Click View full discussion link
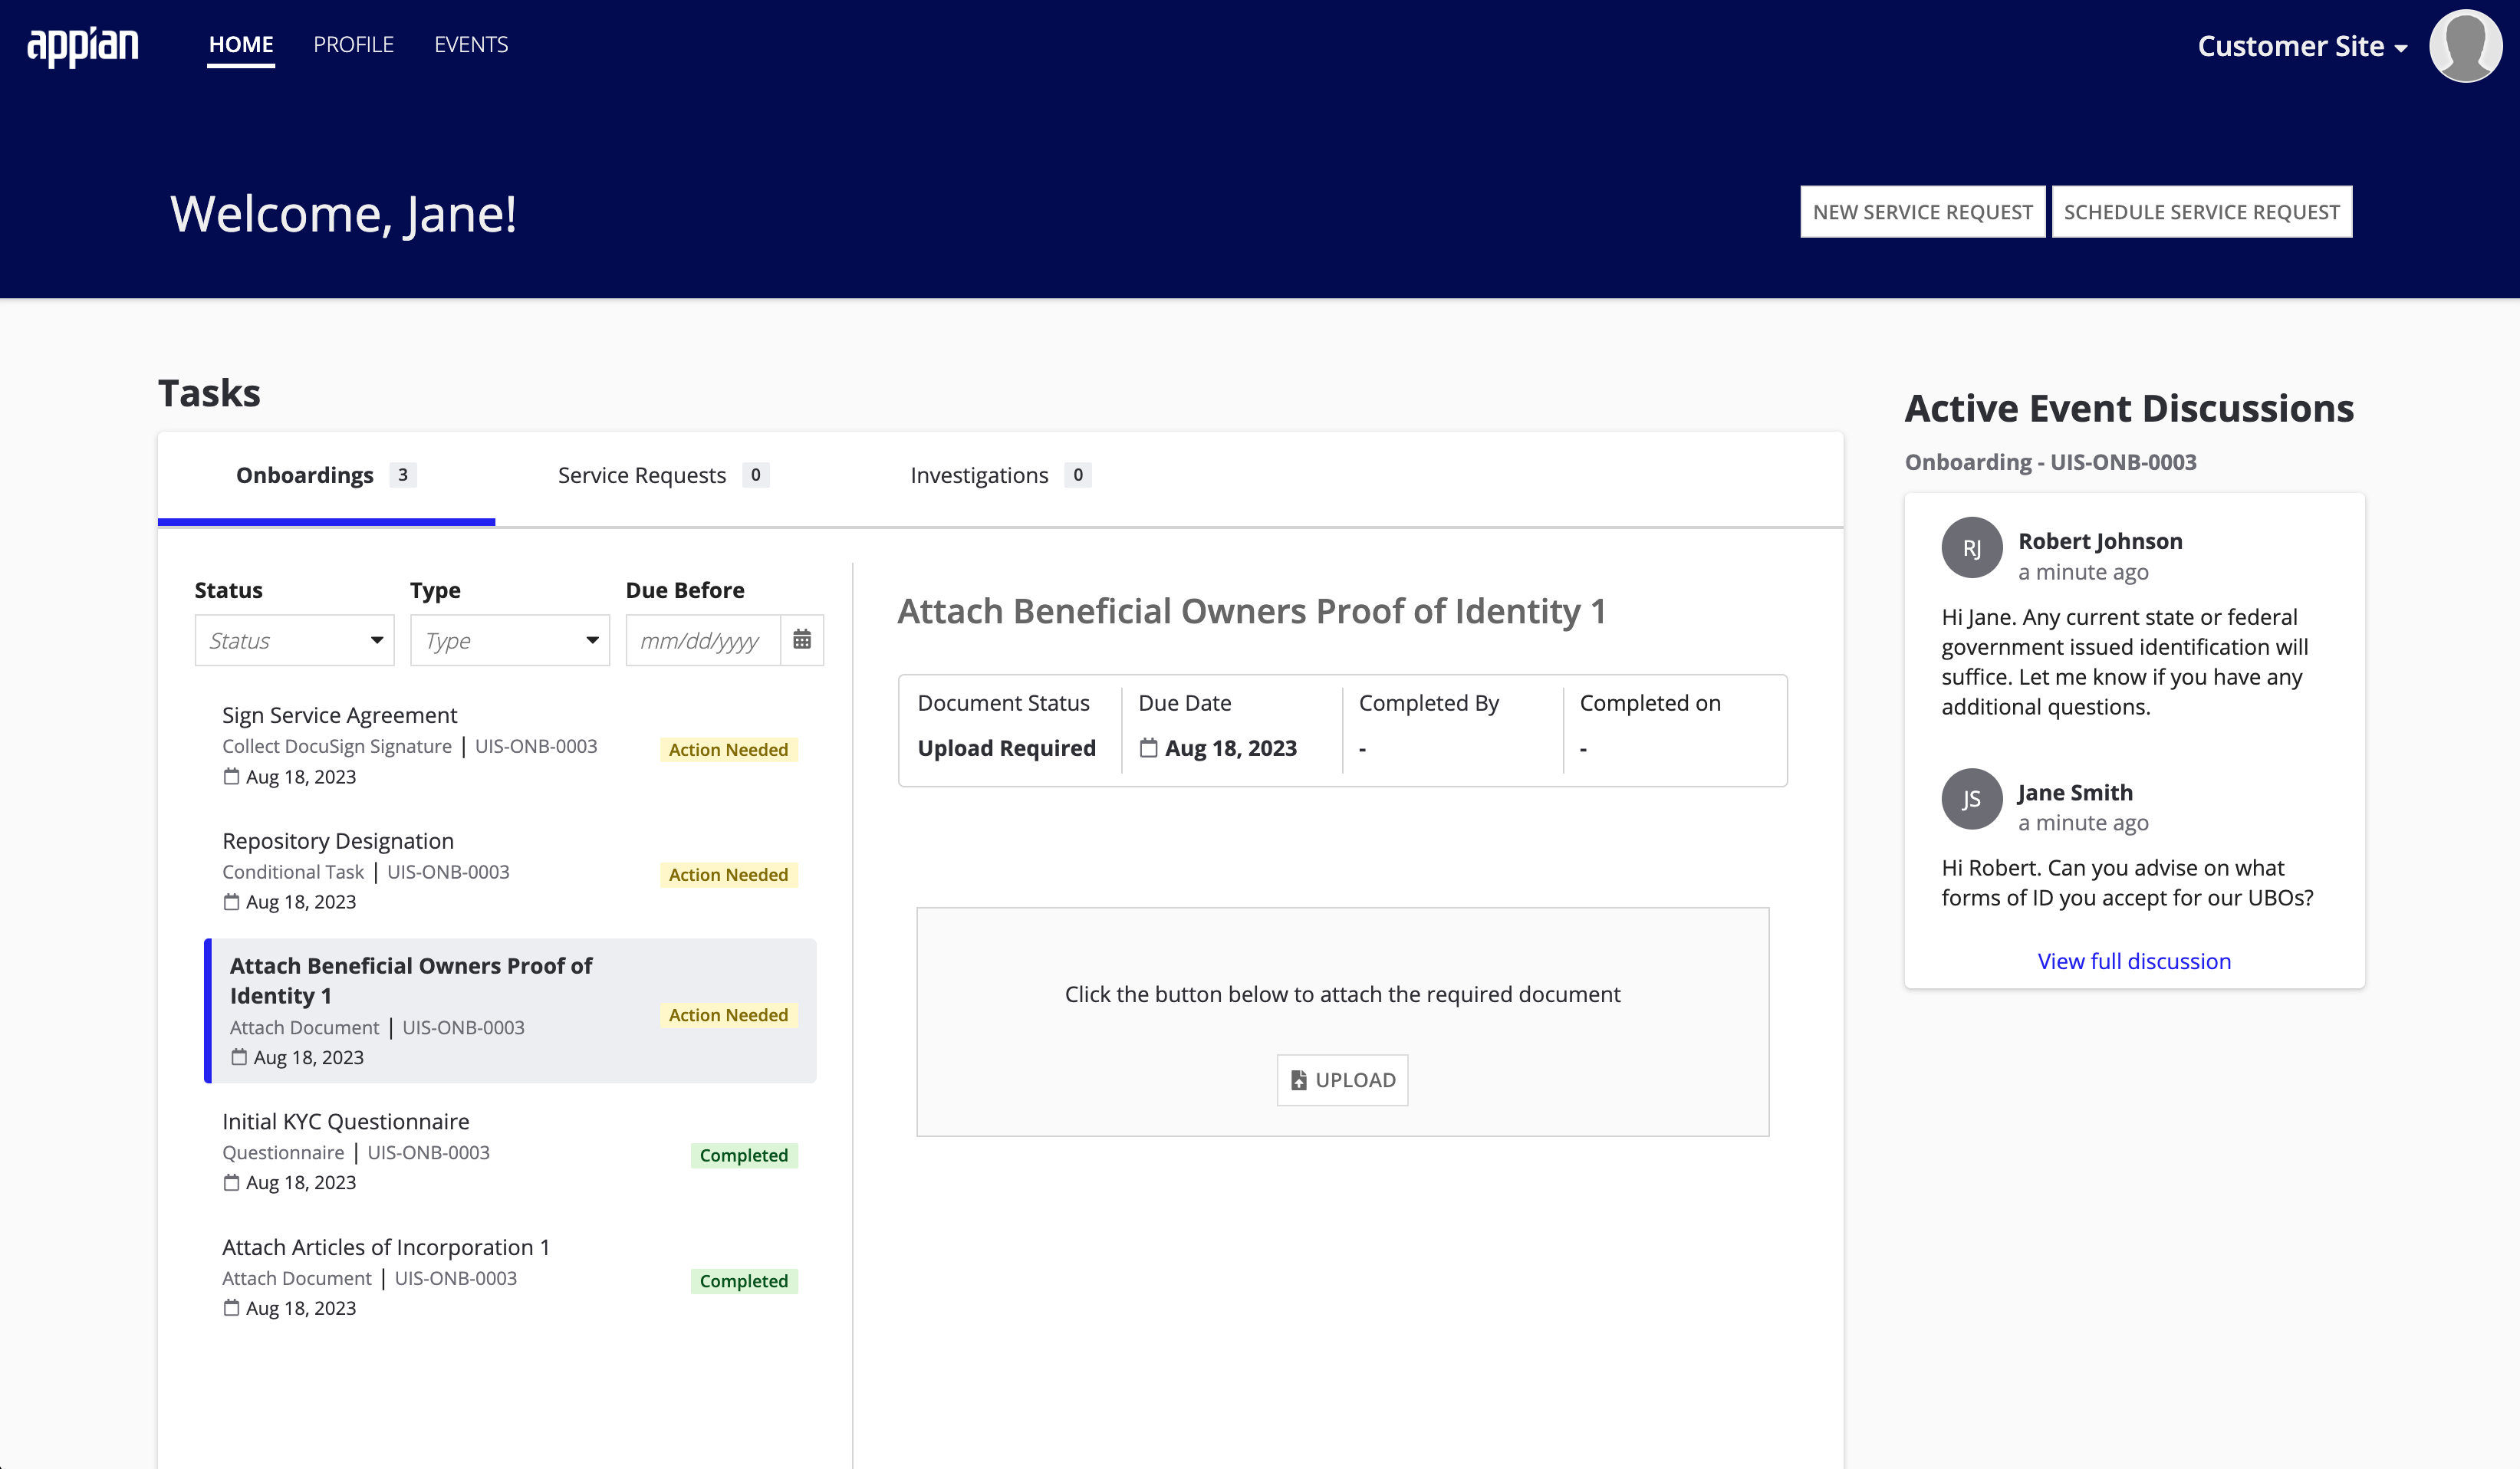The width and height of the screenshot is (2520, 1469). (2133, 960)
